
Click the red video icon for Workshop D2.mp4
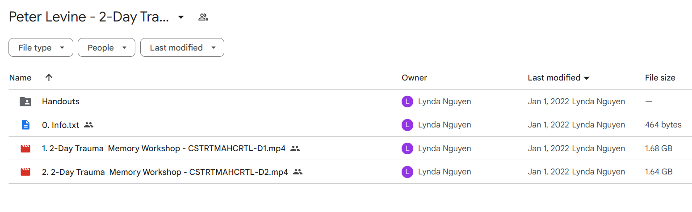click(25, 172)
